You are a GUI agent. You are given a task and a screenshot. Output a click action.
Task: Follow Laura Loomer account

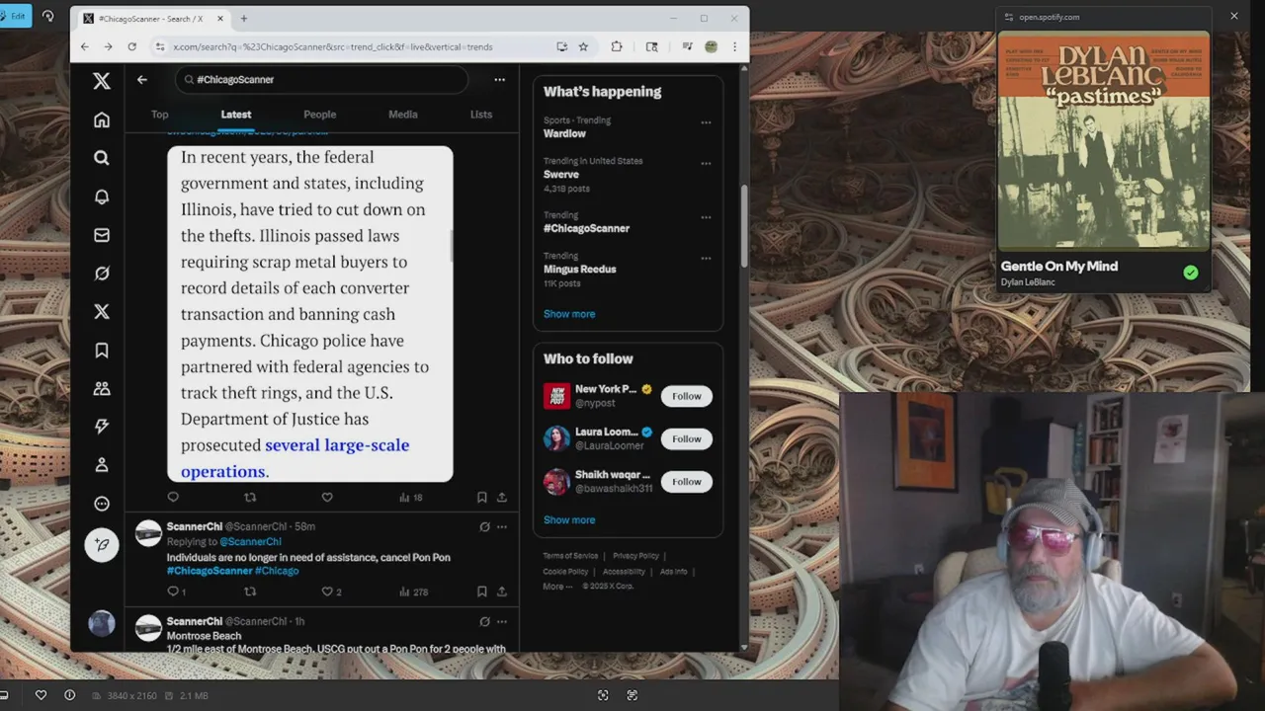687,438
